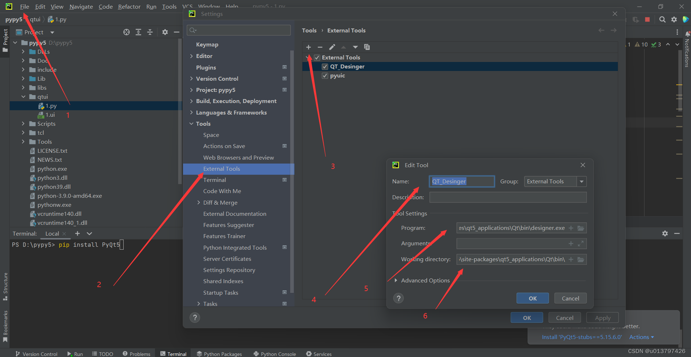The width and height of the screenshot is (691, 357).
Task: Click Search Everywhere magnifier icon
Action: tap(663, 19)
